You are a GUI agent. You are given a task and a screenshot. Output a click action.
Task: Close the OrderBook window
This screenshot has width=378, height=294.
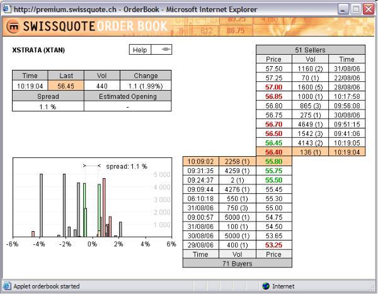369,9
